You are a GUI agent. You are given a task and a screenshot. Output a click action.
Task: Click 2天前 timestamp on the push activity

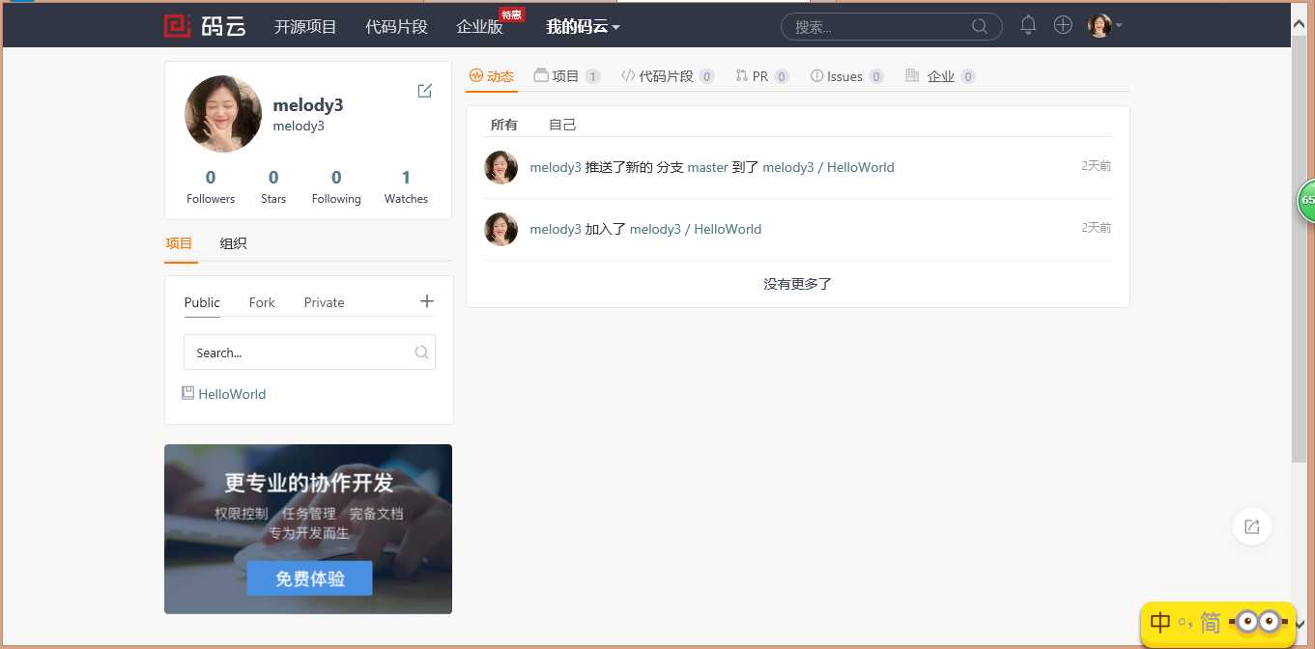(x=1097, y=166)
